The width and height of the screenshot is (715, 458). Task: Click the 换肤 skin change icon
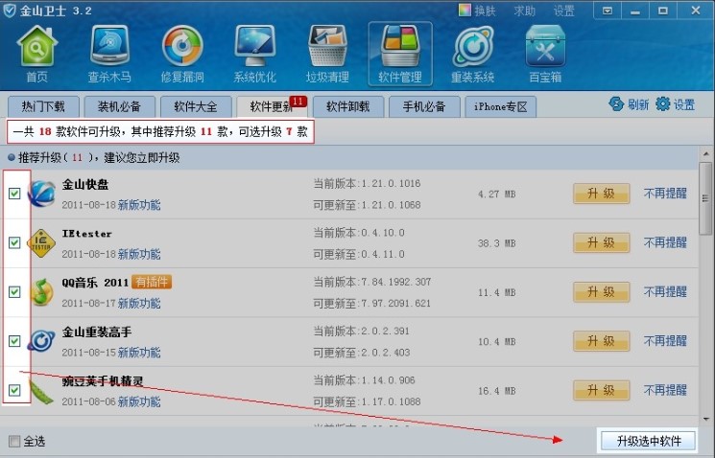(465, 10)
